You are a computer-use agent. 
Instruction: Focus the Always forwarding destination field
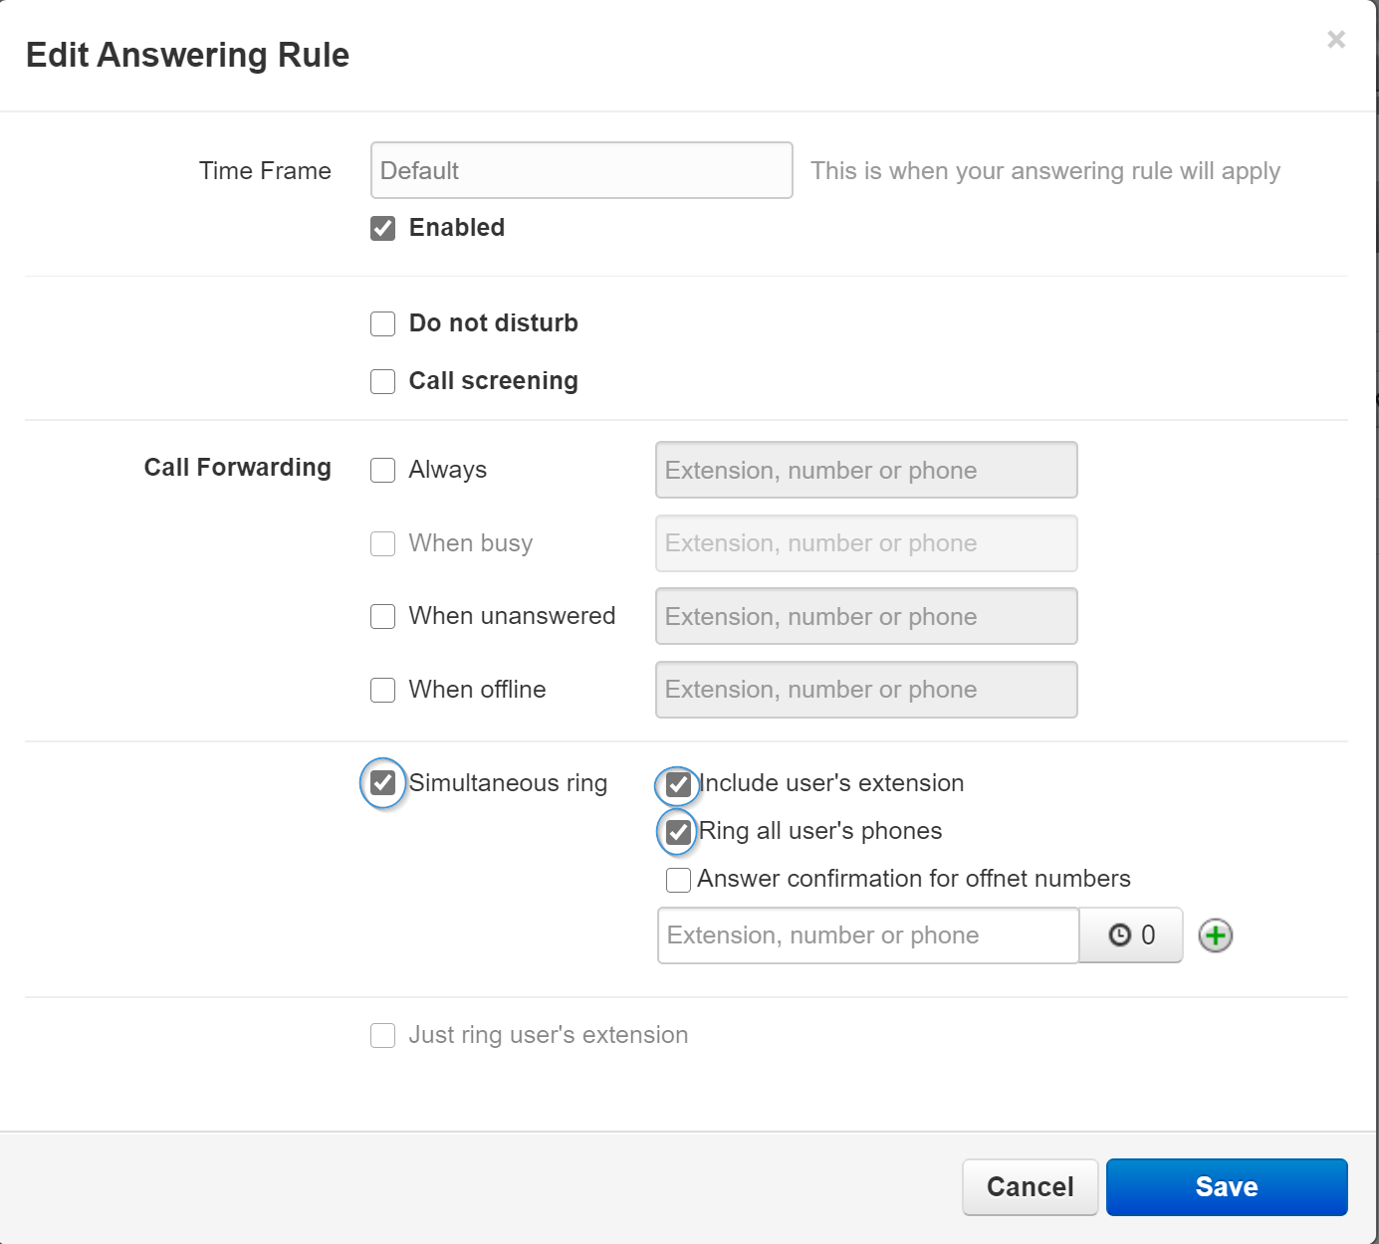(866, 471)
